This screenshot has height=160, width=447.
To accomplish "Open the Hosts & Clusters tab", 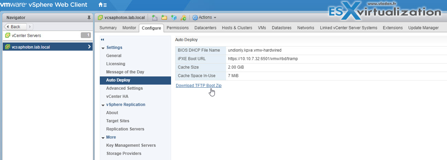I will tap(237, 28).
